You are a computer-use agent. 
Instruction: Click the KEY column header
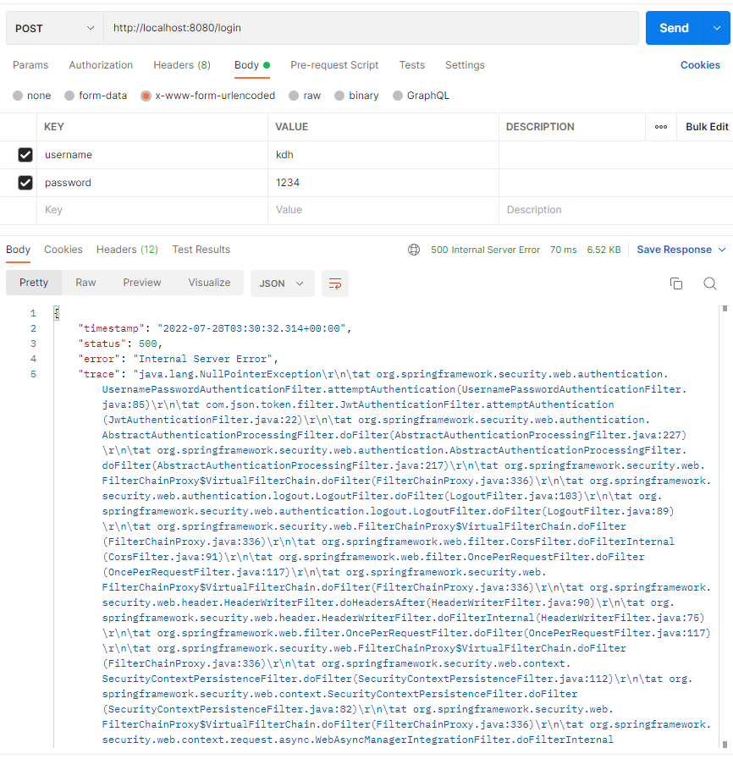coord(53,127)
